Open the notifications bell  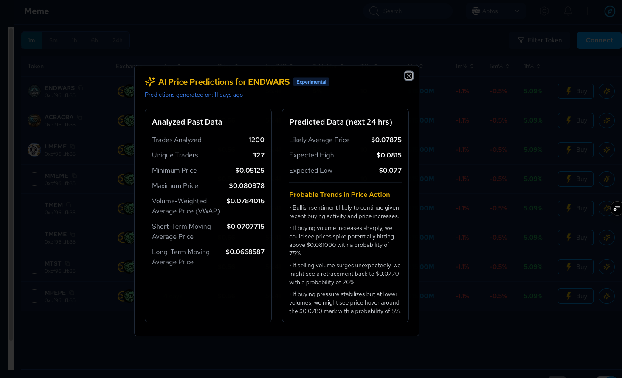568,11
